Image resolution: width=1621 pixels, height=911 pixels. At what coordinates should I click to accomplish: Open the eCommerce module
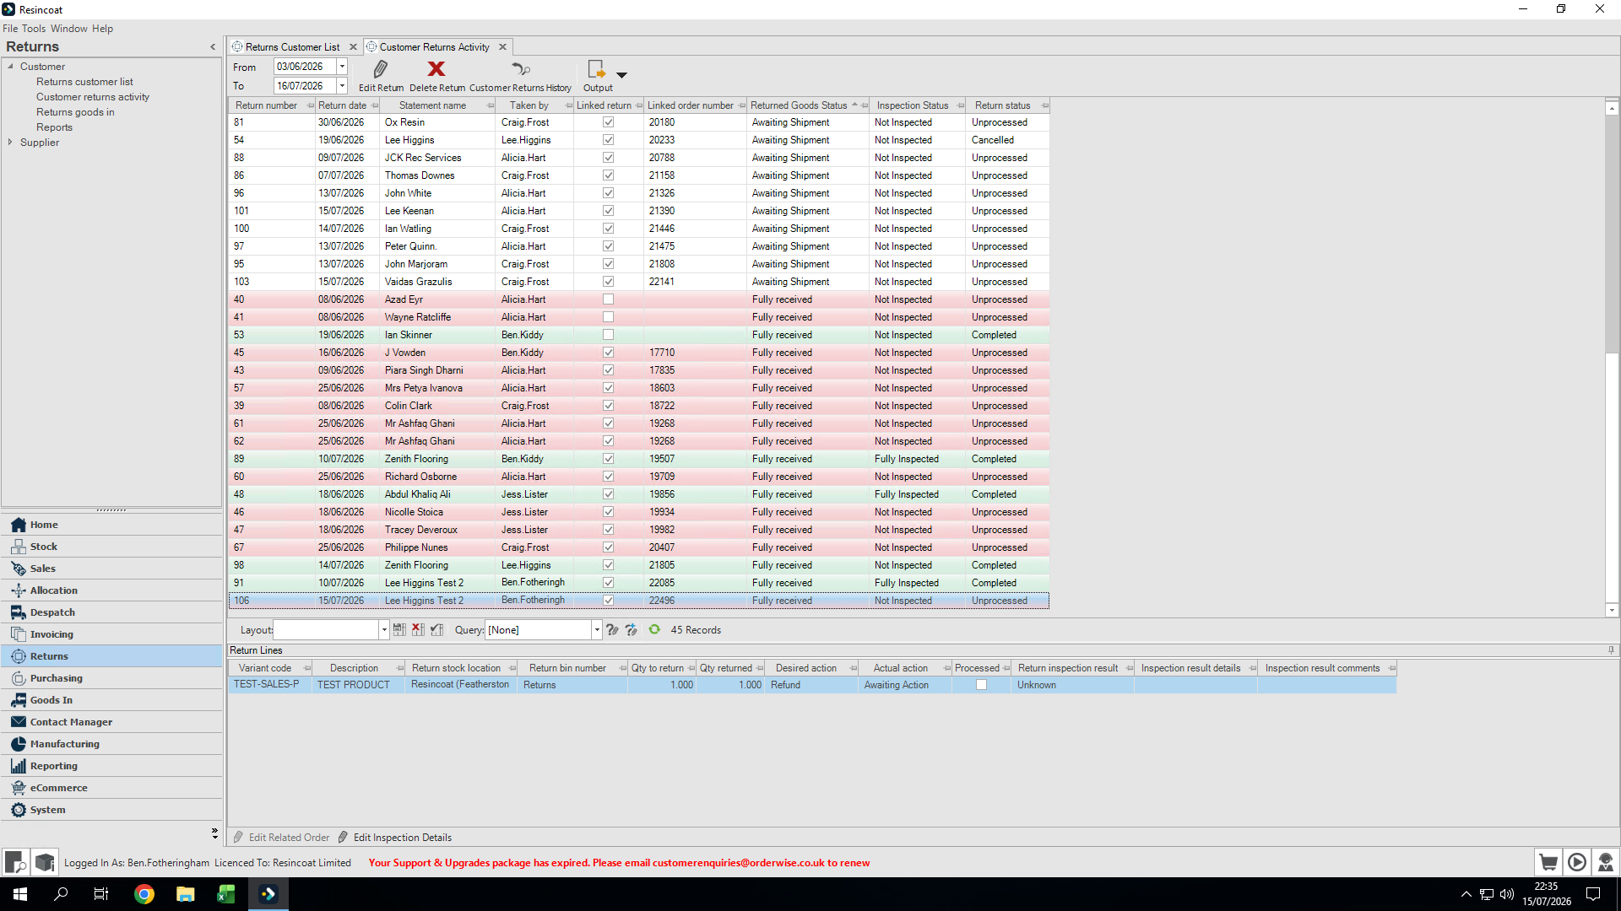click(x=111, y=788)
